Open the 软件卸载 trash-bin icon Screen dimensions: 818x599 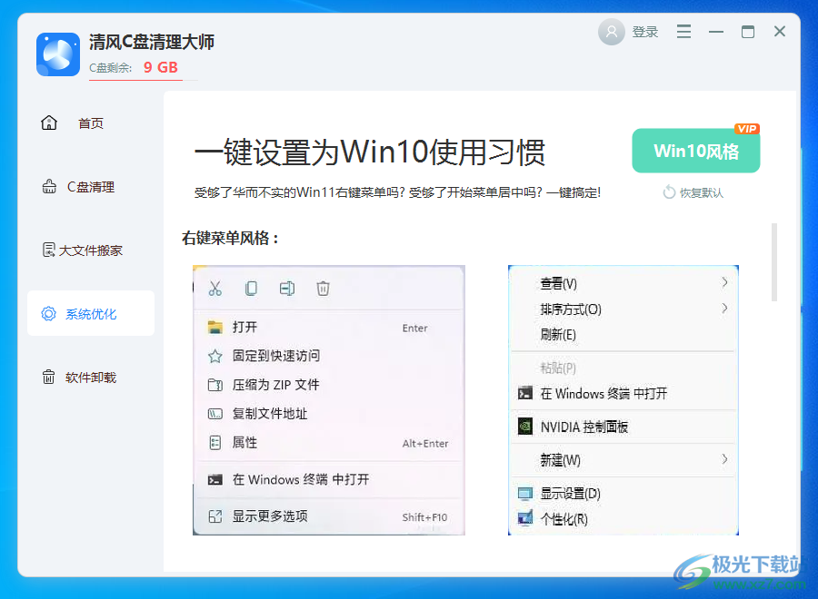(x=48, y=377)
